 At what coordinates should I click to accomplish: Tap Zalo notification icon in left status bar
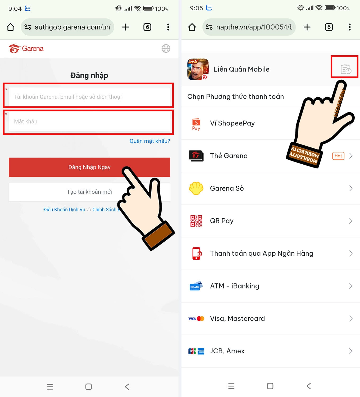click(28, 8)
